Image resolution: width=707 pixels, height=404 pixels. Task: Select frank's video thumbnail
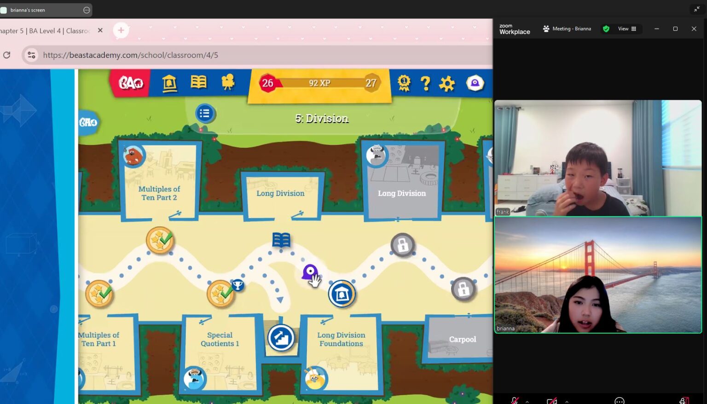[x=597, y=158]
